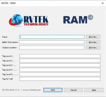Focus the Tag Level 4 field

coord(60,70)
